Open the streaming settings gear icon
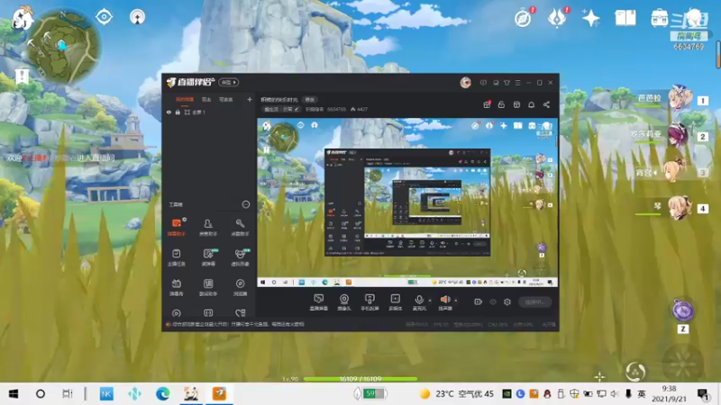The height and width of the screenshot is (405, 721). pyautogui.click(x=507, y=301)
